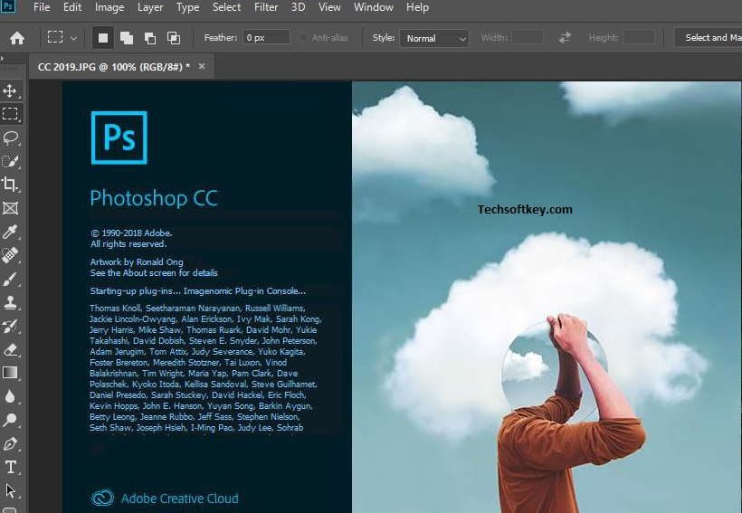Select the Horizontal Type tool
Viewport: 742px width, 513px height.
point(10,467)
